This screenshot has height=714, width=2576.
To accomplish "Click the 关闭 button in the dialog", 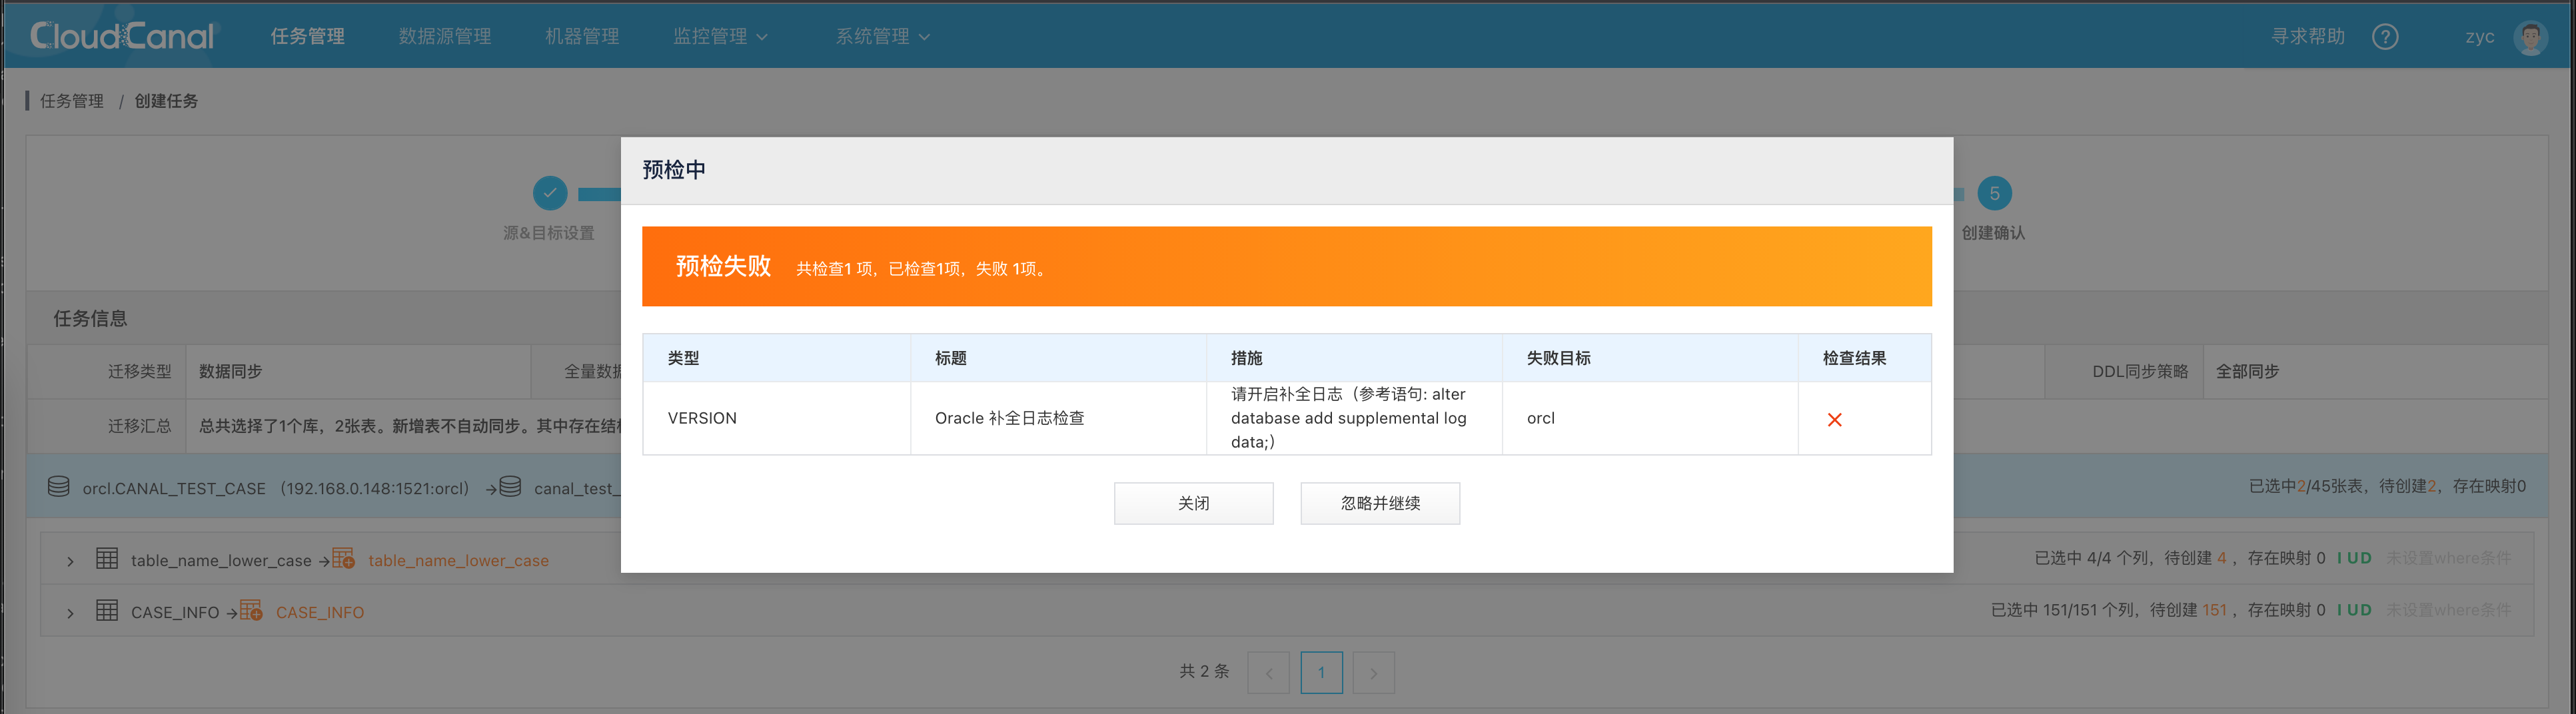I will click(1193, 503).
